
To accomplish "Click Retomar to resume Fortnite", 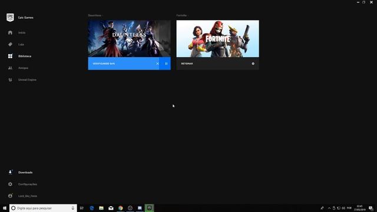I will point(187,64).
